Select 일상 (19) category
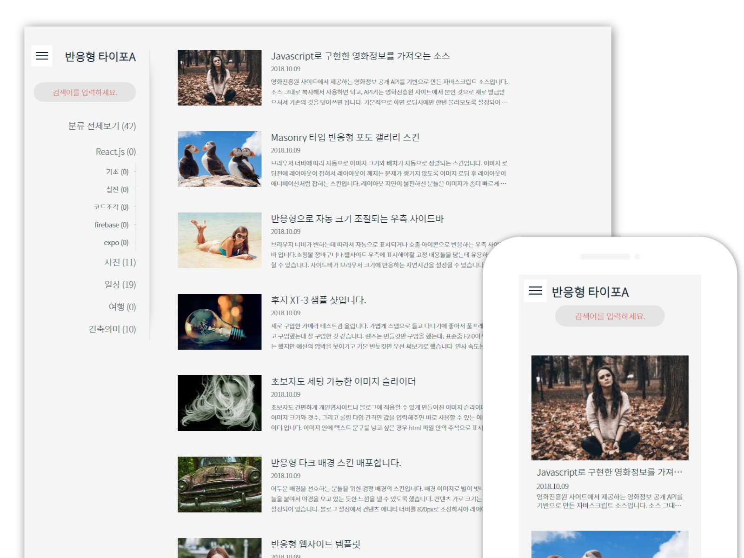Image resolution: width=744 pixels, height=558 pixels. pyautogui.click(x=120, y=285)
